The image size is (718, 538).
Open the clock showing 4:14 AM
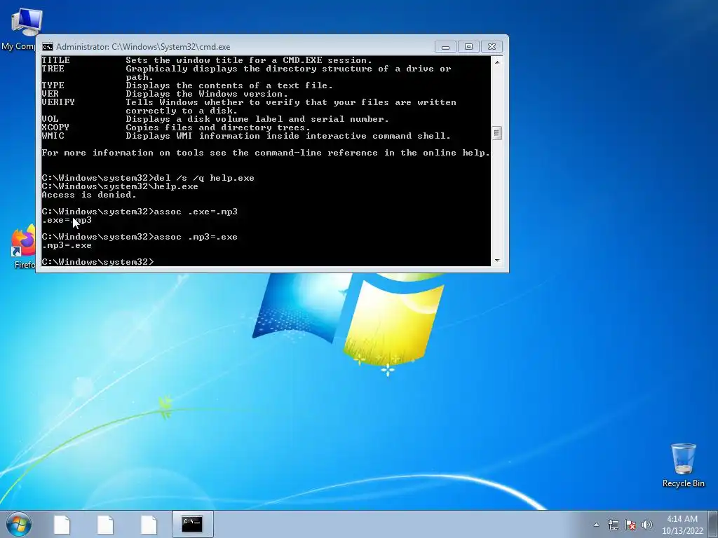pos(682,525)
